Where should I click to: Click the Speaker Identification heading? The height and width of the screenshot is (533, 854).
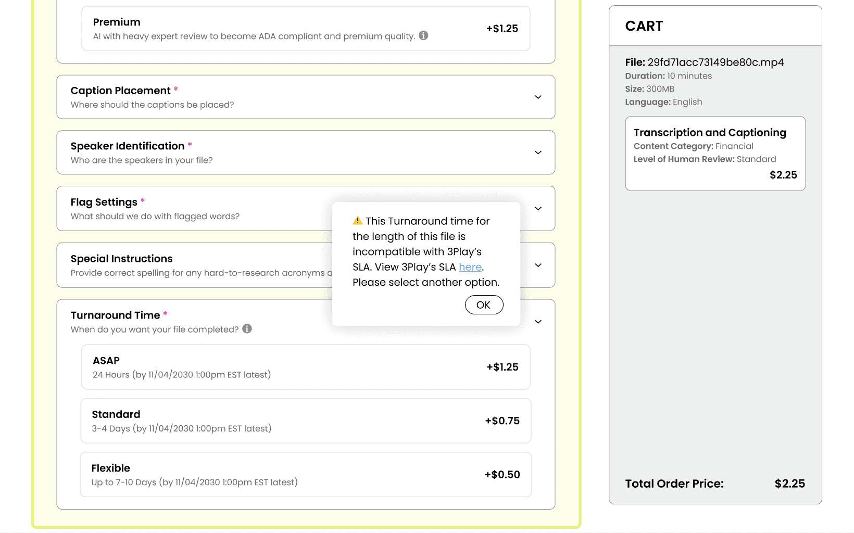pyautogui.click(x=128, y=146)
